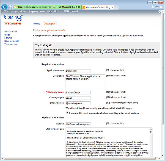Open Videos in top navigation
Viewport: 165px width, 161px height.
(23, 11)
